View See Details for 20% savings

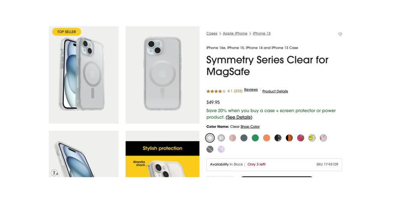tap(239, 117)
